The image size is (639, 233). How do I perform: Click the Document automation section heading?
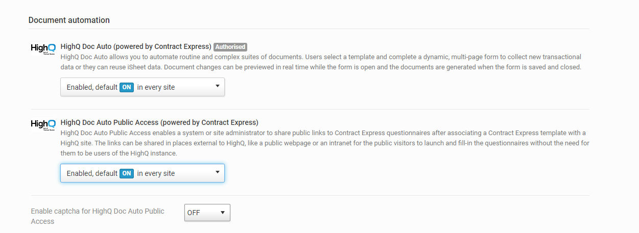tap(69, 20)
